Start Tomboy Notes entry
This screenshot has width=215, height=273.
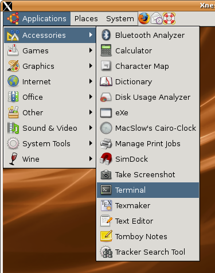(x=148, y=236)
